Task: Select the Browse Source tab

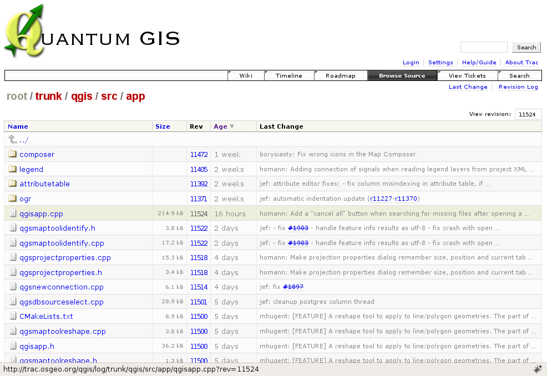Action: (402, 75)
